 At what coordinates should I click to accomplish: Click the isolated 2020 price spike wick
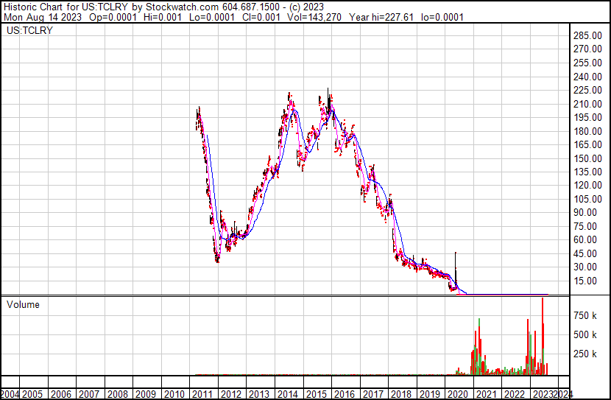pyautogui.click(x=456, y=264)
